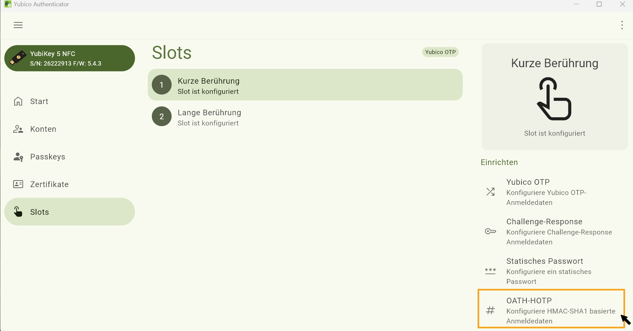Open the navigation hamburger menu

18,25
